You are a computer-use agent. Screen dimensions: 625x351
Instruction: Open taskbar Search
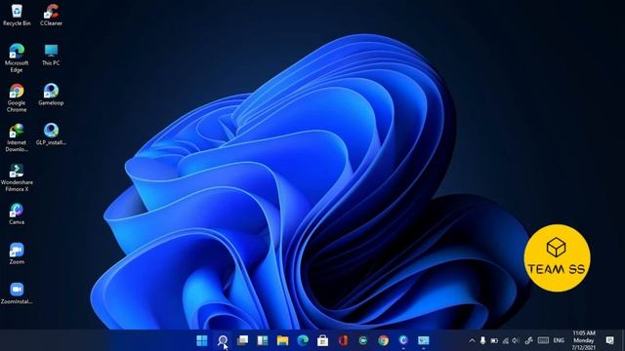coord(223,340)
